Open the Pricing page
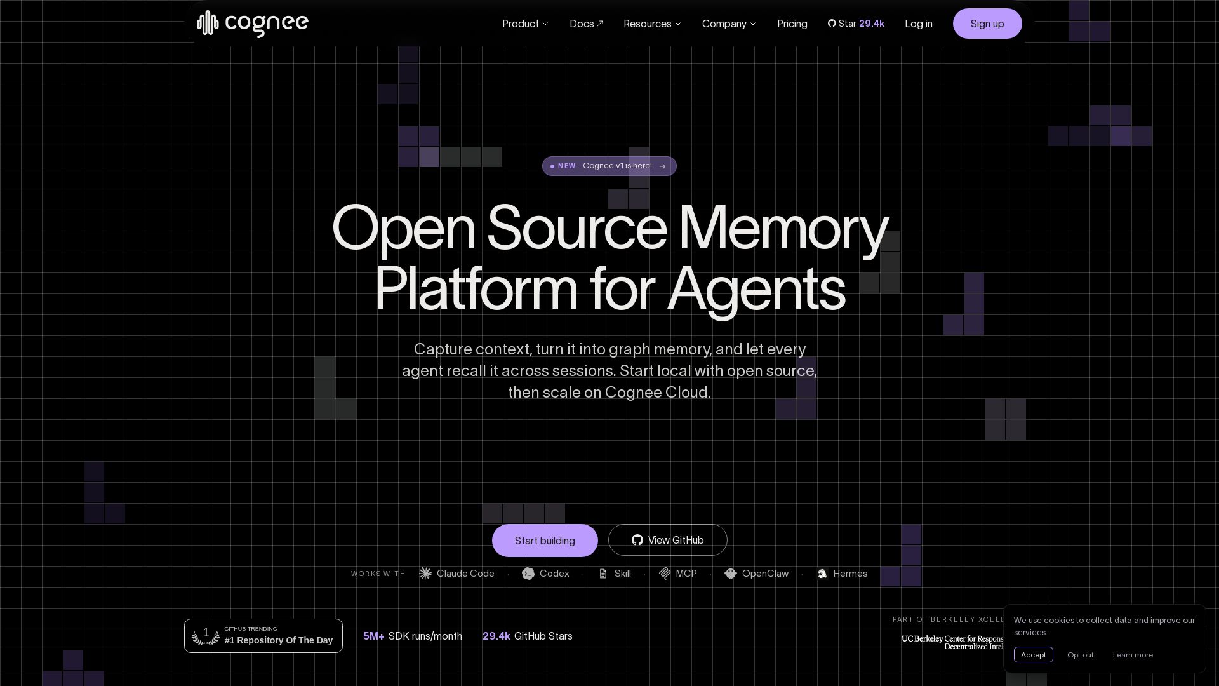Viewport: 1219px width, 686px height. point(792,24)
